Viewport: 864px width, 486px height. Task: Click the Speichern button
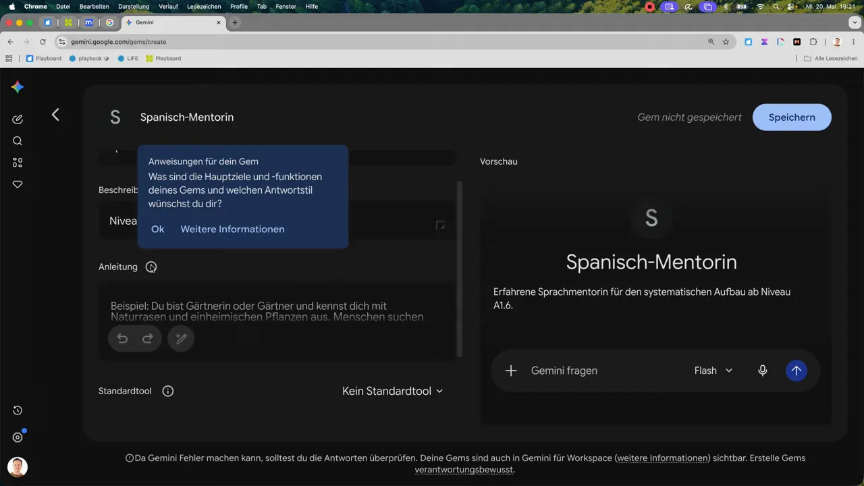click(x=792, y=117)
